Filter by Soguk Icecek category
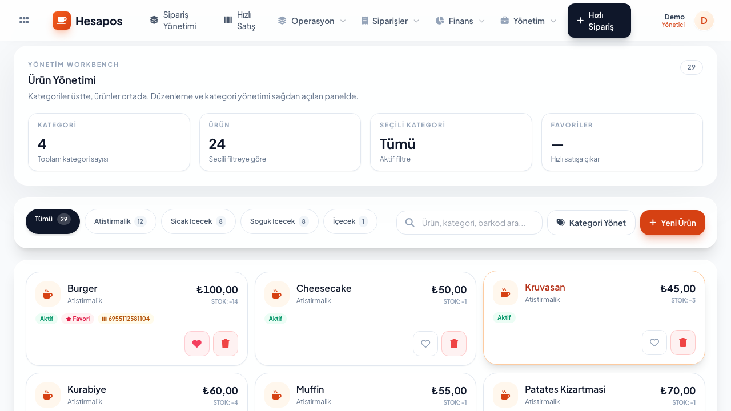Viewport: 731px width, 411px height. point(279,221)
